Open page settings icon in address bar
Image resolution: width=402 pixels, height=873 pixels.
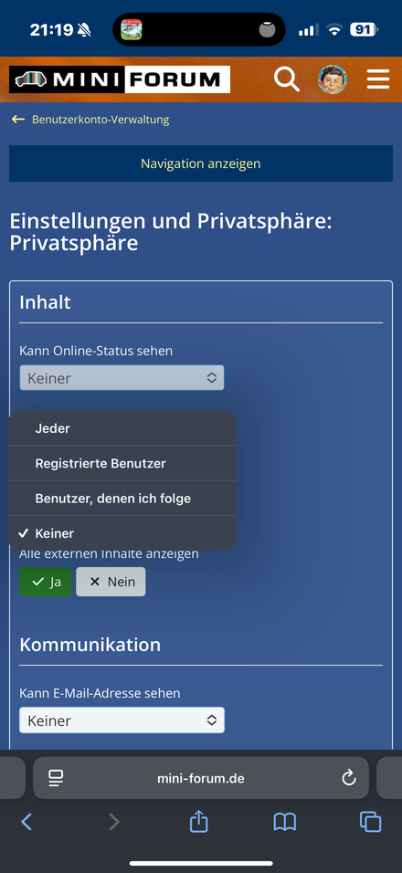(x=55, y=778)
